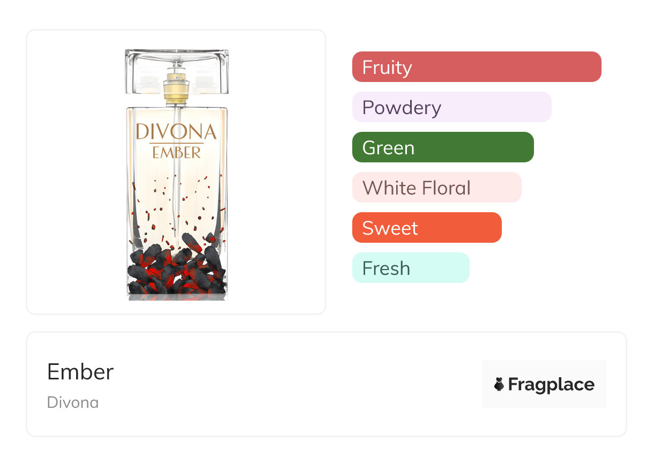Open the Divona brand link below the title

pyautogui.click(x=73, y=402)
